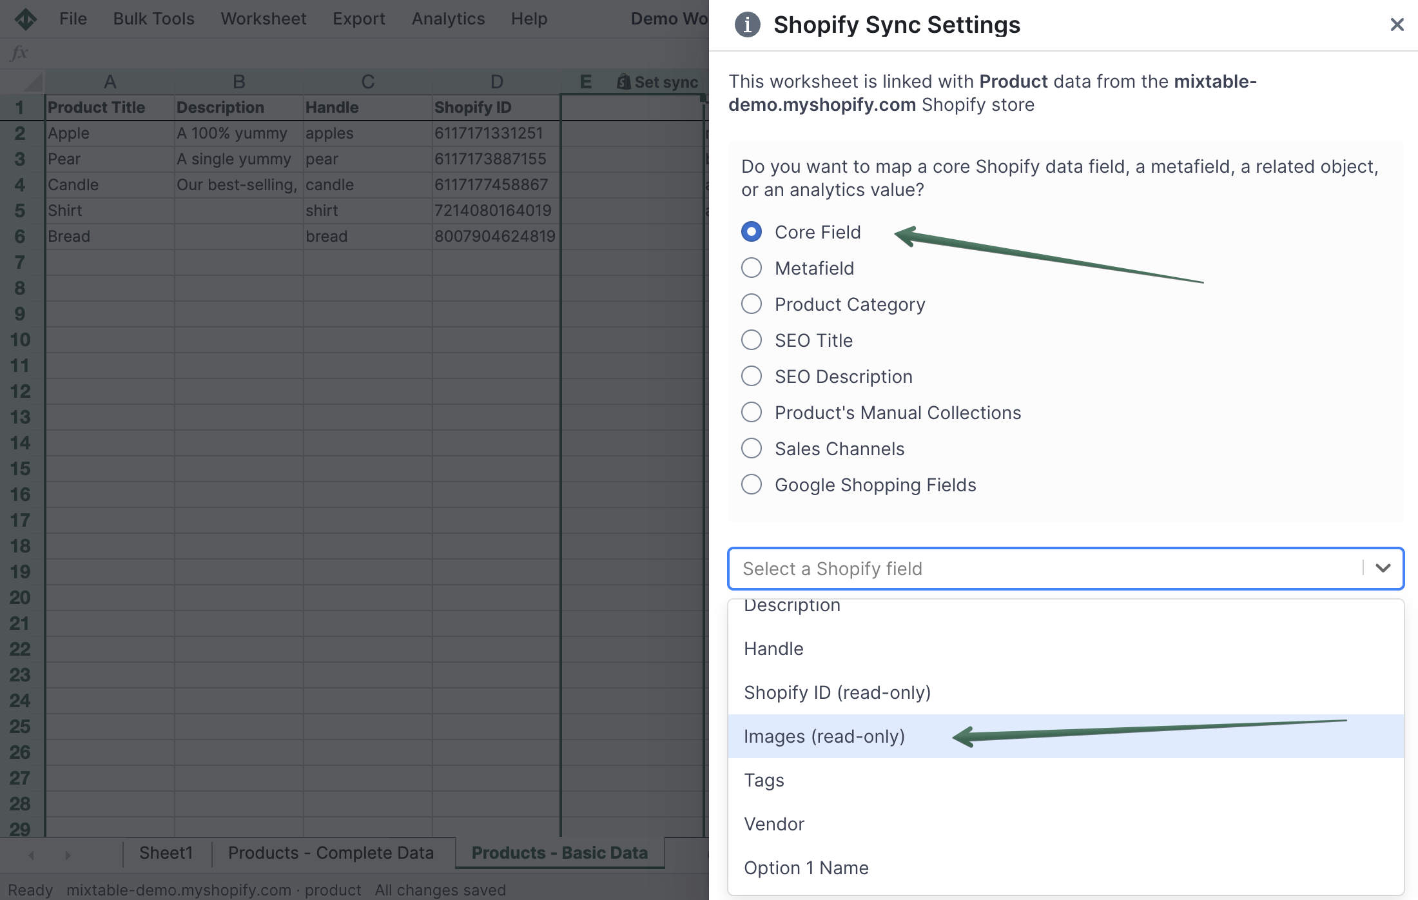Click the cell with ID 7214080164019

click(x=496, y=211)
